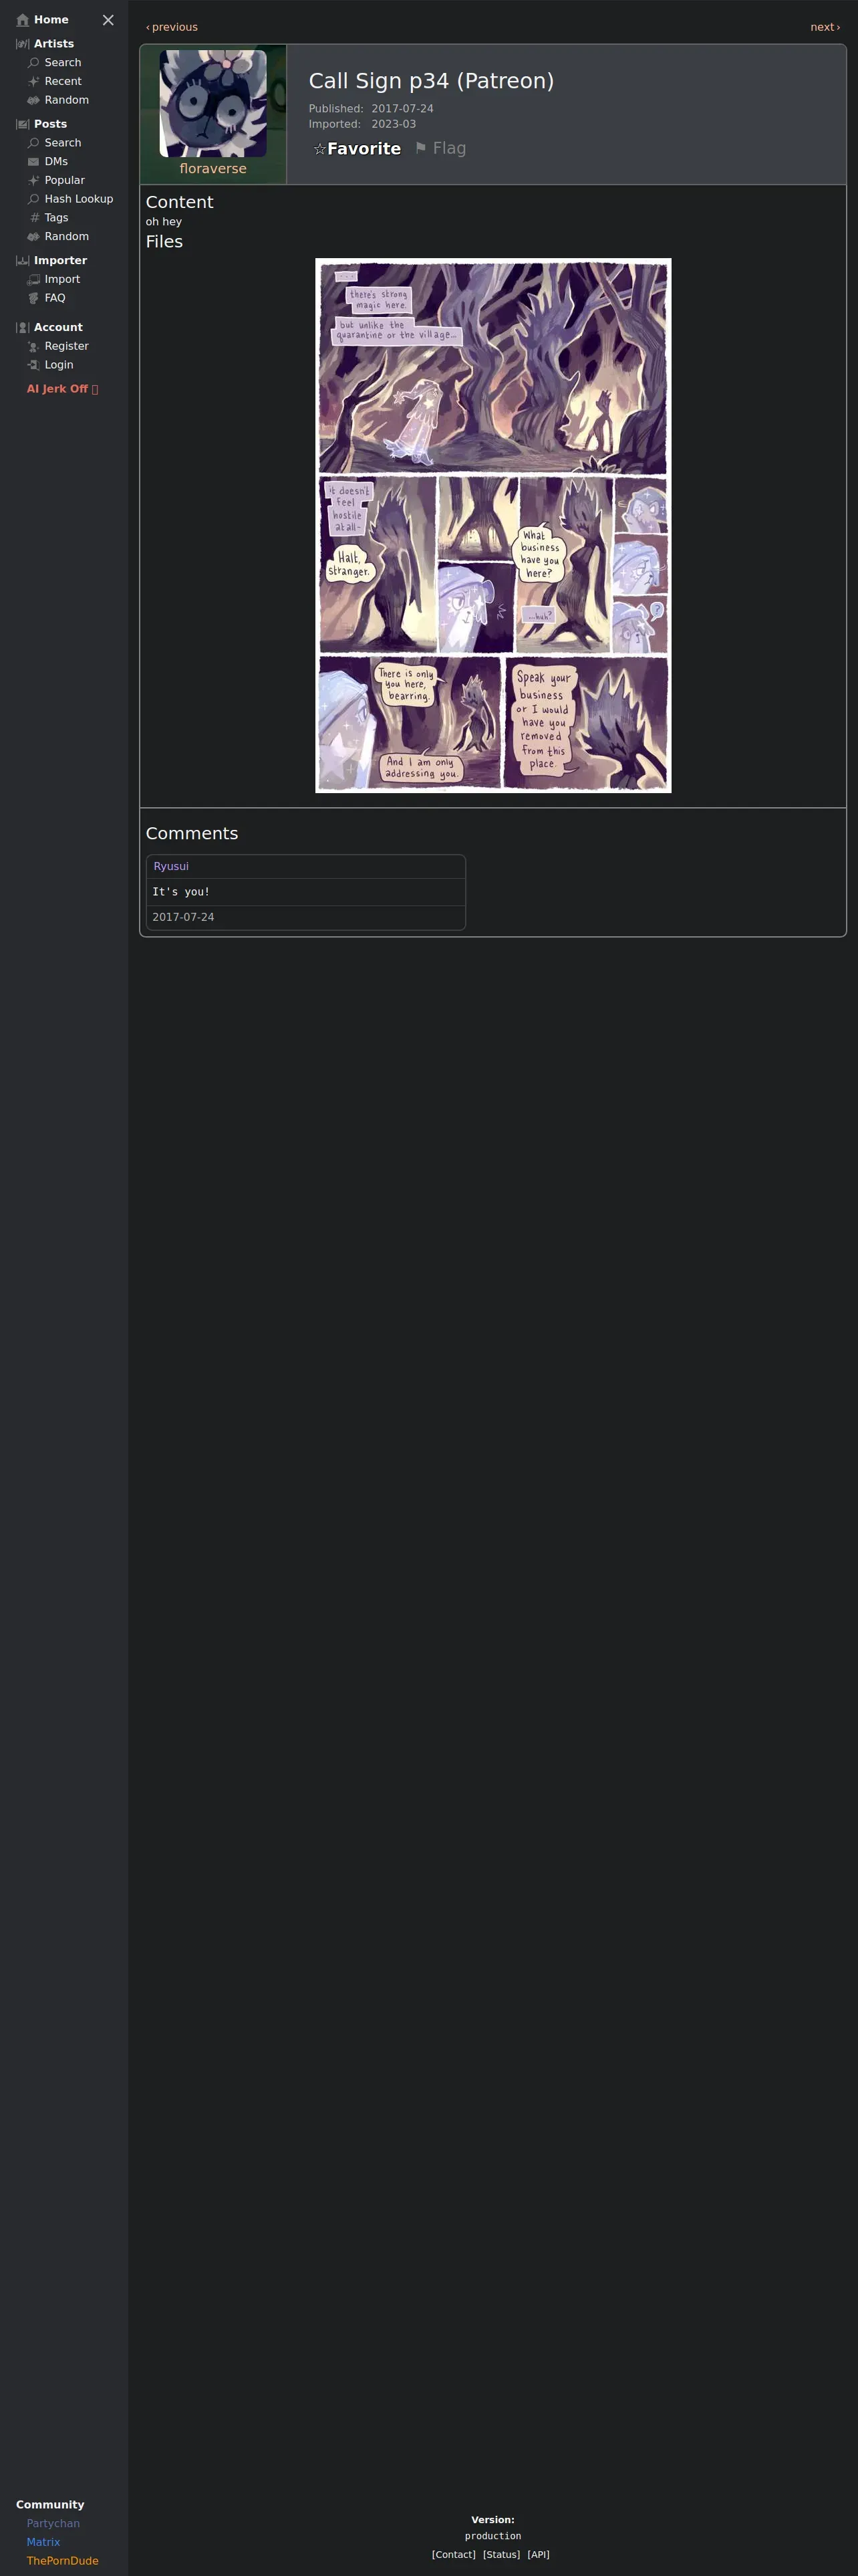This screenshot has width=858, height=2576.
Task: Open the Popular posts link
Action: 65,180
